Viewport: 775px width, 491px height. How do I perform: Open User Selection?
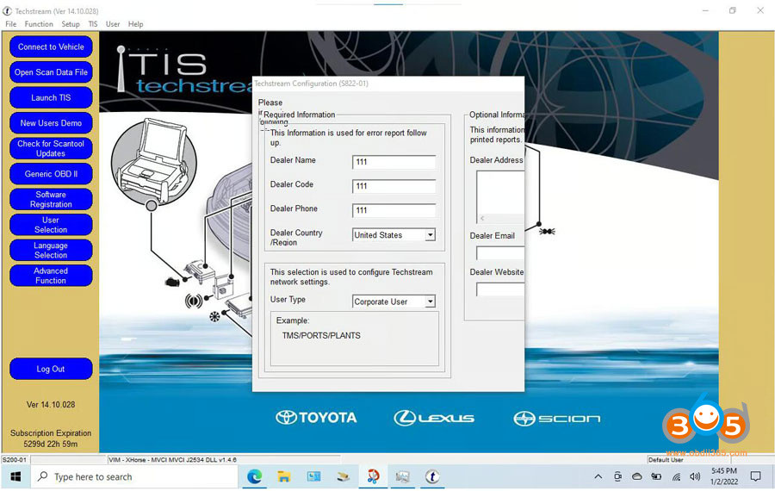[51, 225]
